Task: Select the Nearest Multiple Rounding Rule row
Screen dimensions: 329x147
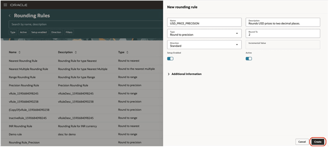Action: click(82, 69)
